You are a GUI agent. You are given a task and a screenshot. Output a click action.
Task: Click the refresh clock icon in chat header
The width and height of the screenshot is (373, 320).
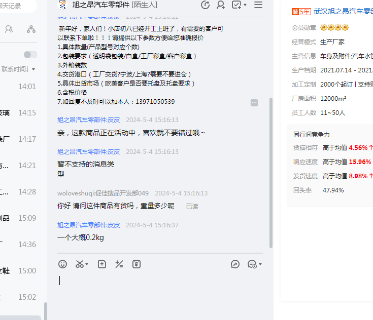tap(205, 5)
